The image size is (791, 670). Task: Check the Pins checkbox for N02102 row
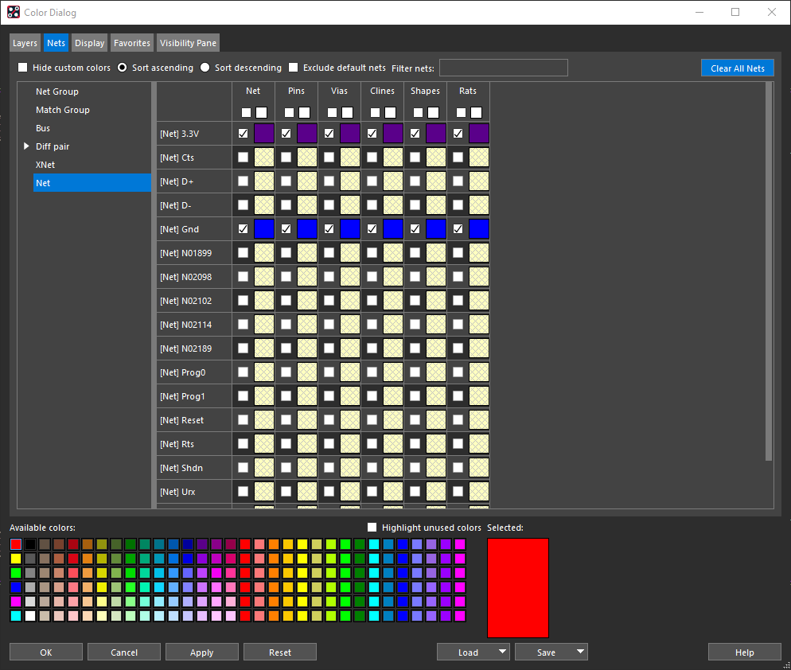tap(286, 300)
